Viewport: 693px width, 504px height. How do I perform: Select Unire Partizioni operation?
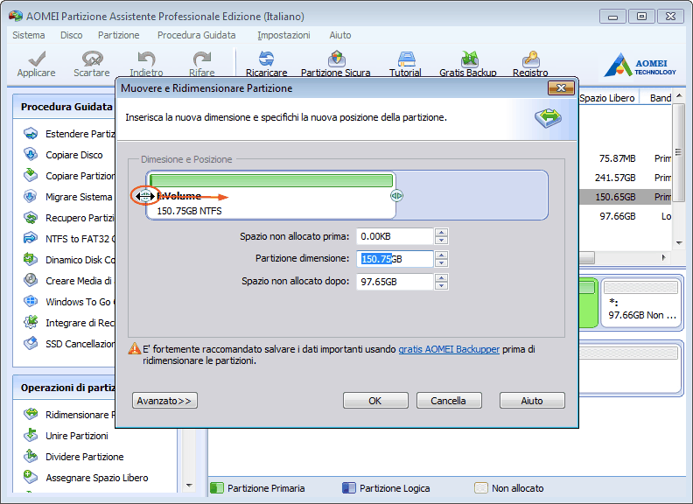(x=31, y=436)
